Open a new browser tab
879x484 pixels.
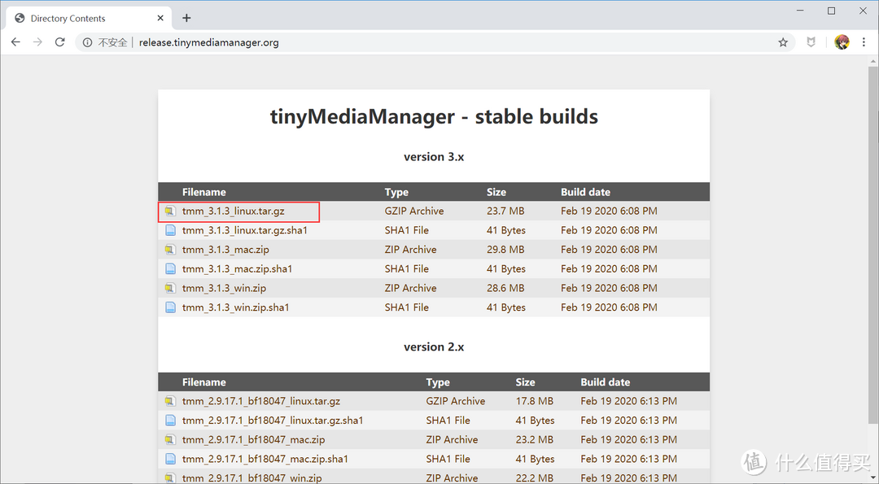(186, 18)
